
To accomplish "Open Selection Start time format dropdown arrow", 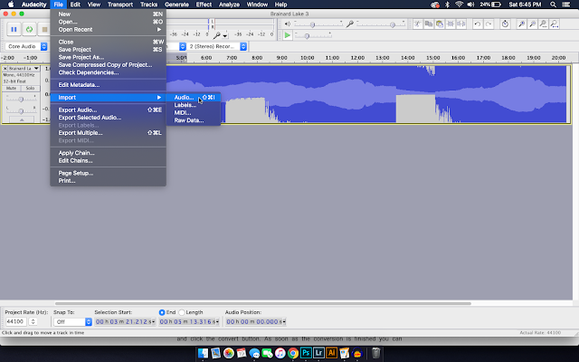I will pyautogui.click(x=153, y=322).
